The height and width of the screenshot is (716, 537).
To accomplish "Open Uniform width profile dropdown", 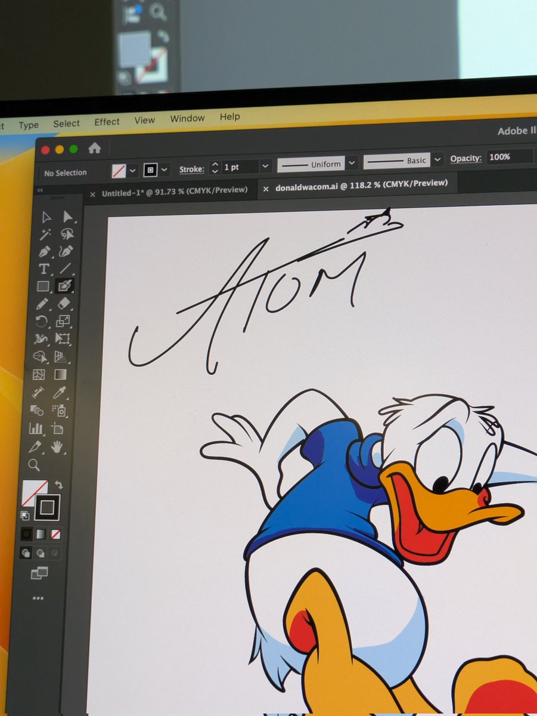I will pos(352,162).
